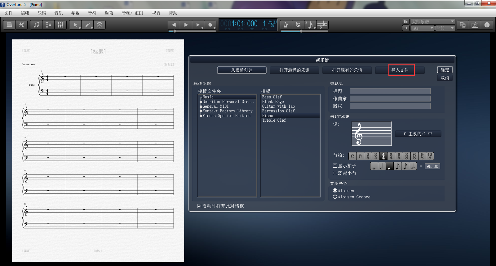
Task: Click the circled-X eraser tool
Action: 100,25
